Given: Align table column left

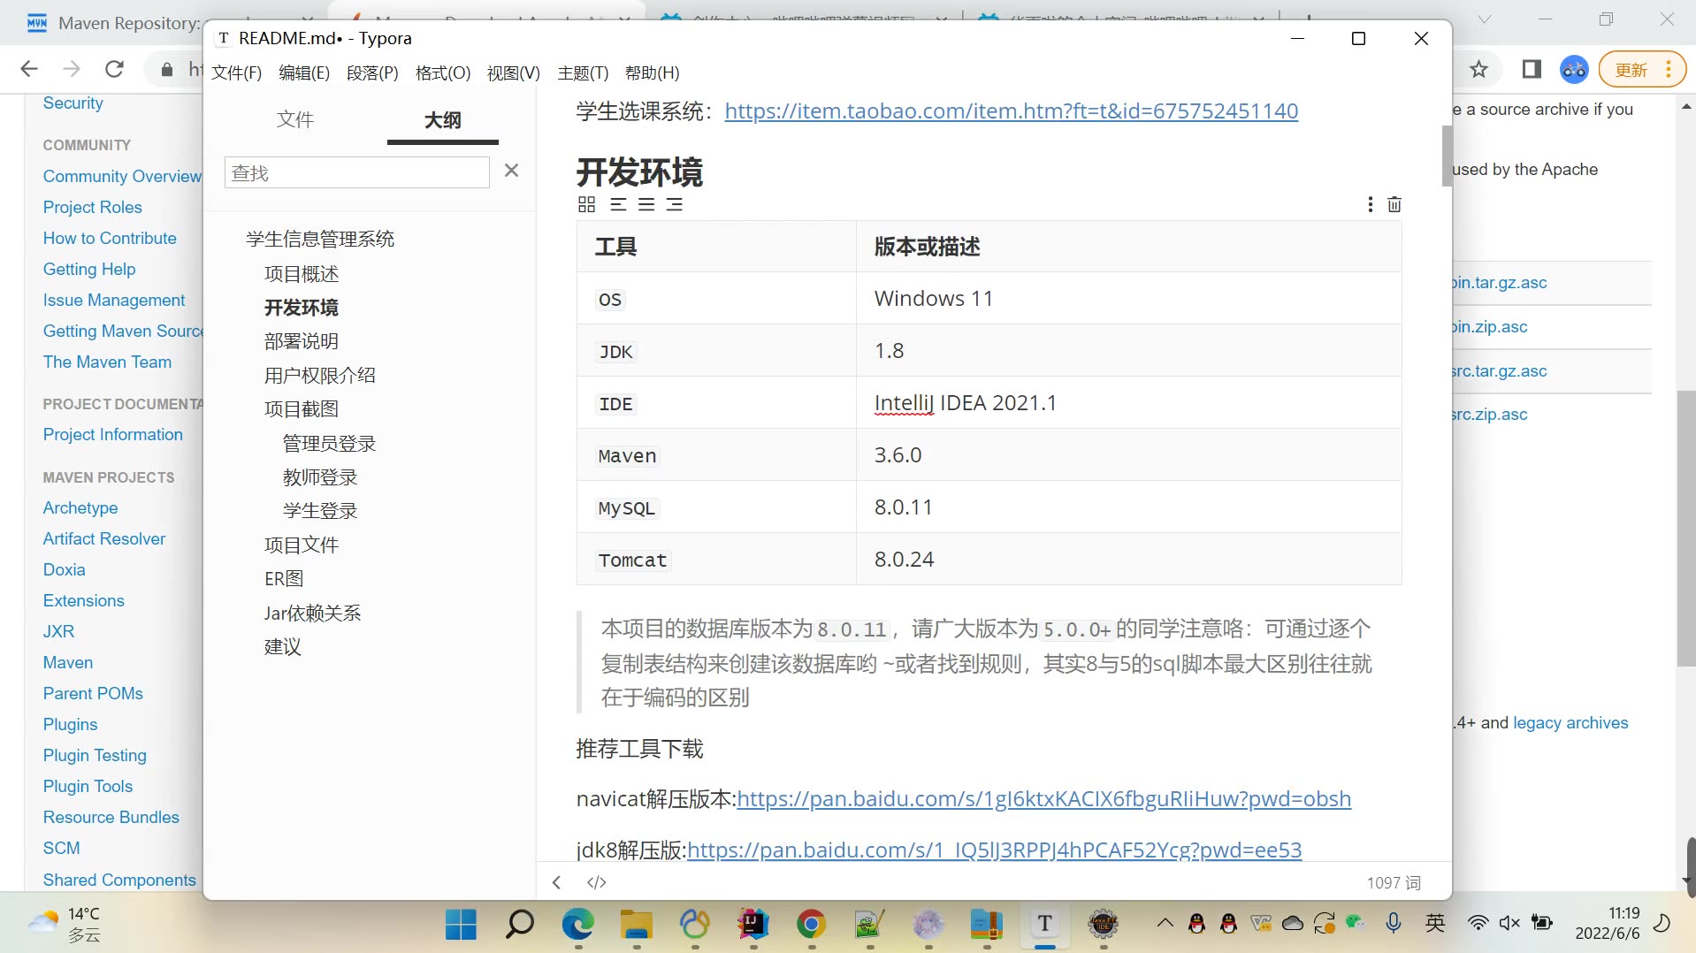Looking at the screenshot, I should 618,205.
